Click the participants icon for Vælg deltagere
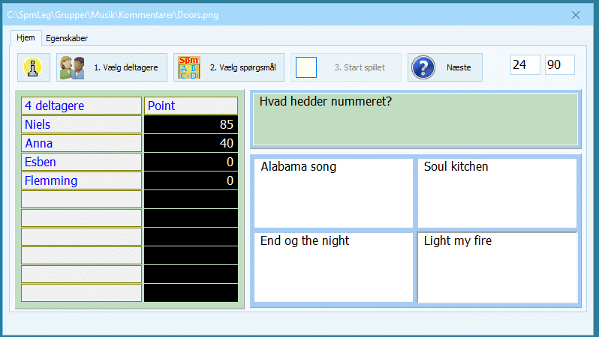599x337 pixels. point(72,67)
